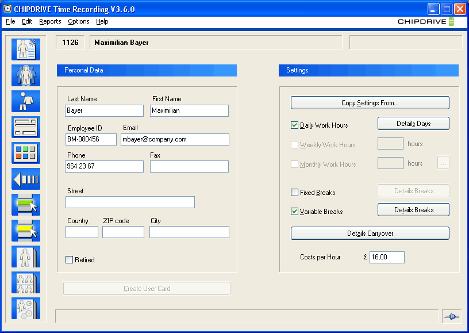Select the yellow bar sorting icon
469x333 pixels.
[x=25, y=230]
